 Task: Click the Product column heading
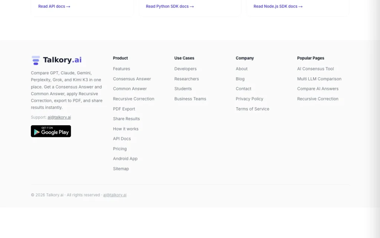click(120, 58)
